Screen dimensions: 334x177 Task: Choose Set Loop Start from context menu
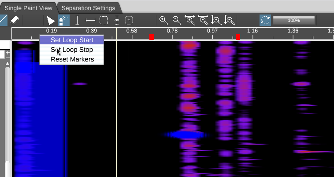[72, 40]
